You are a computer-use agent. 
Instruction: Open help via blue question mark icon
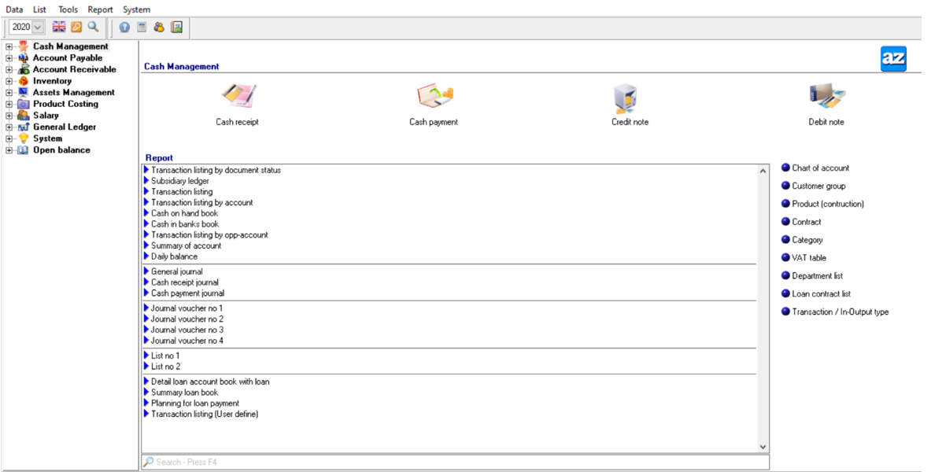point(124,27)
